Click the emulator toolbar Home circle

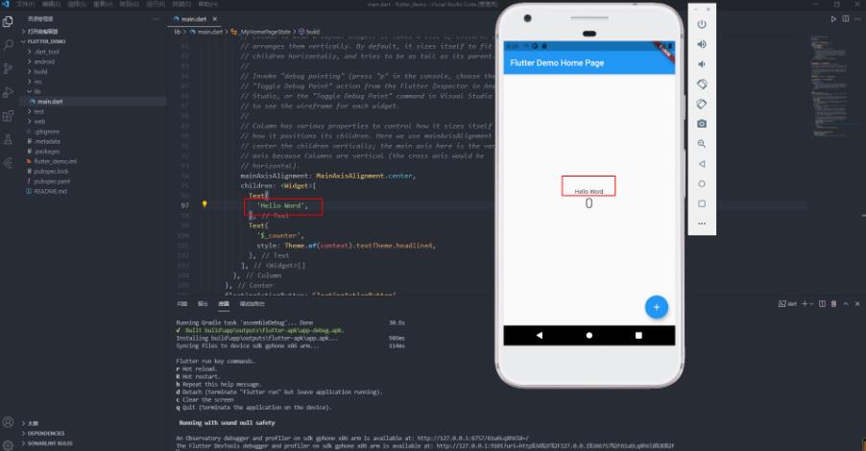click(702, 184)
